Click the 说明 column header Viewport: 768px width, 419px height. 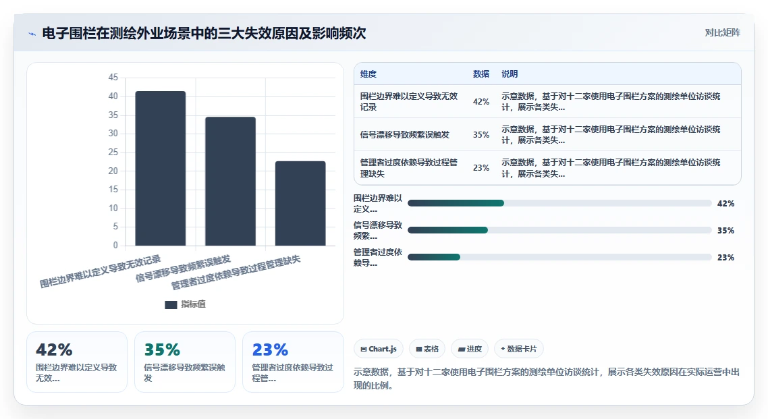(x=510, y=74)
